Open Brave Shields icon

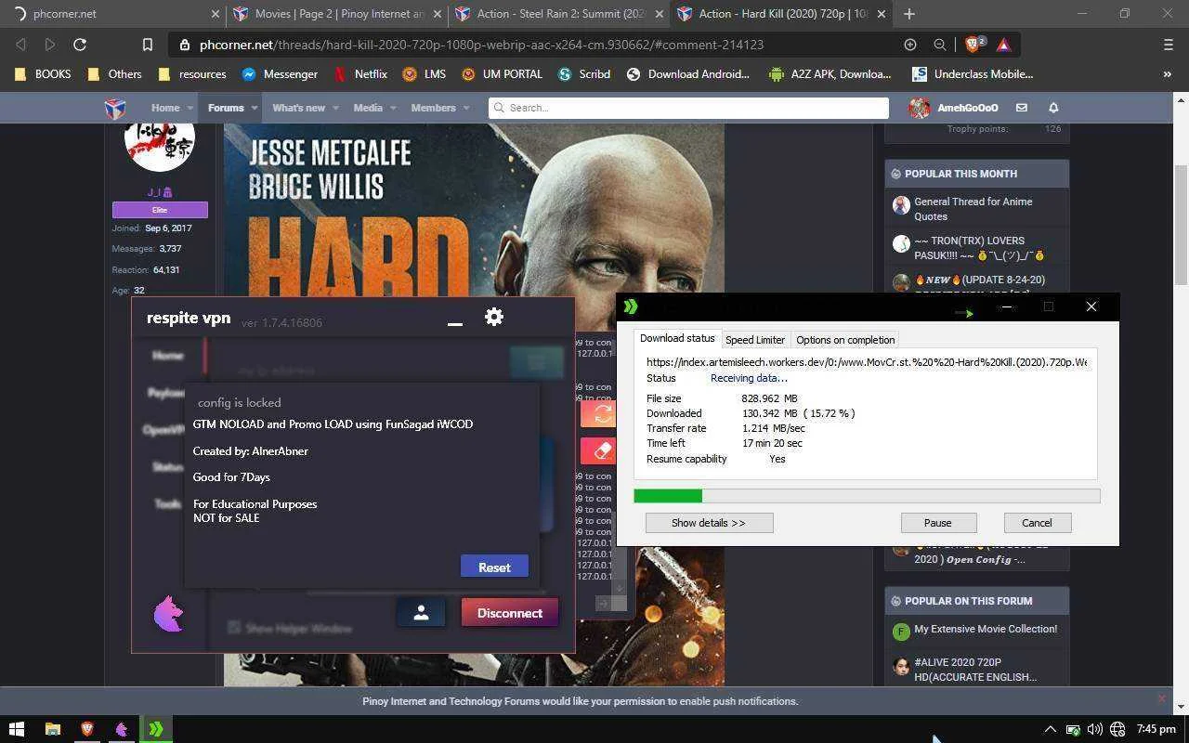point(973,45)
